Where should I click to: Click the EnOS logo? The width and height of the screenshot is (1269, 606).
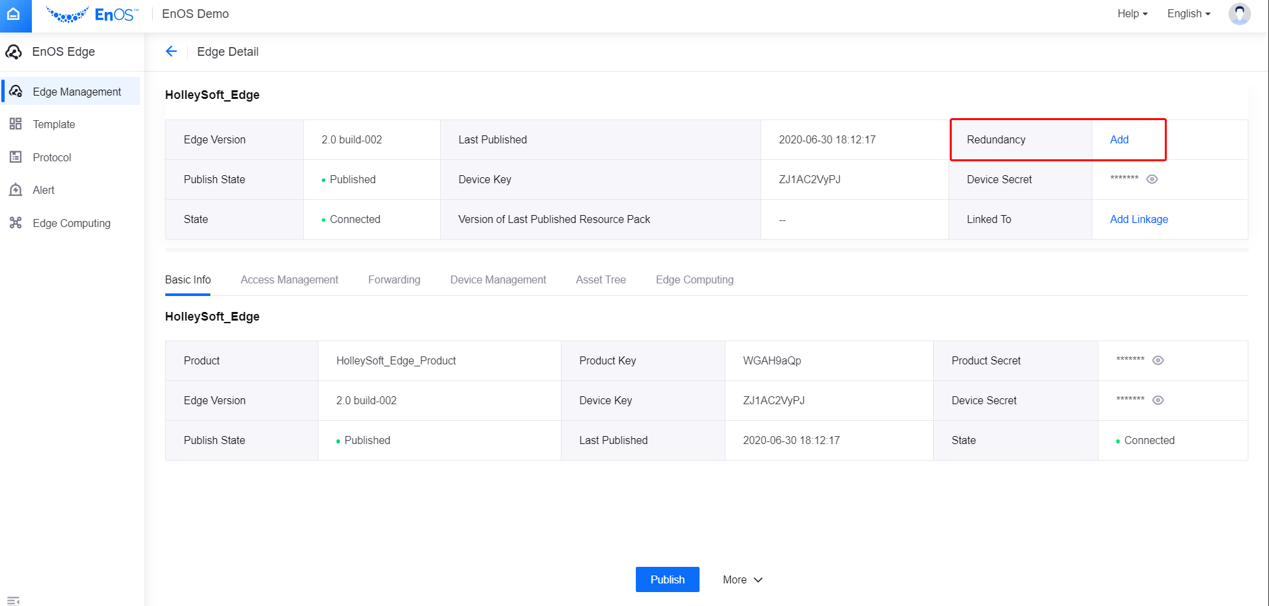coord(93,15)
